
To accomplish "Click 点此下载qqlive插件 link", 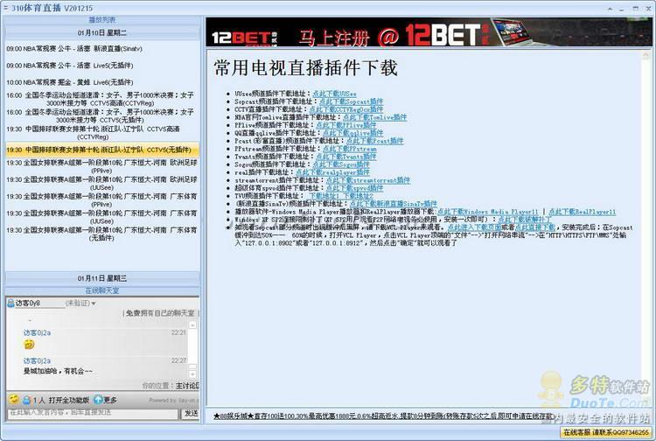I will pos(352,133).
